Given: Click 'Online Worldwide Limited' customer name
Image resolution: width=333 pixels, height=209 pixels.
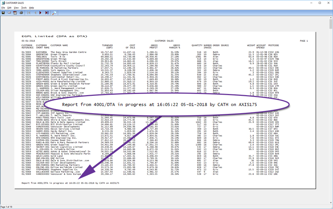Looking at the screenshot, I should click(x=66, y=167).
